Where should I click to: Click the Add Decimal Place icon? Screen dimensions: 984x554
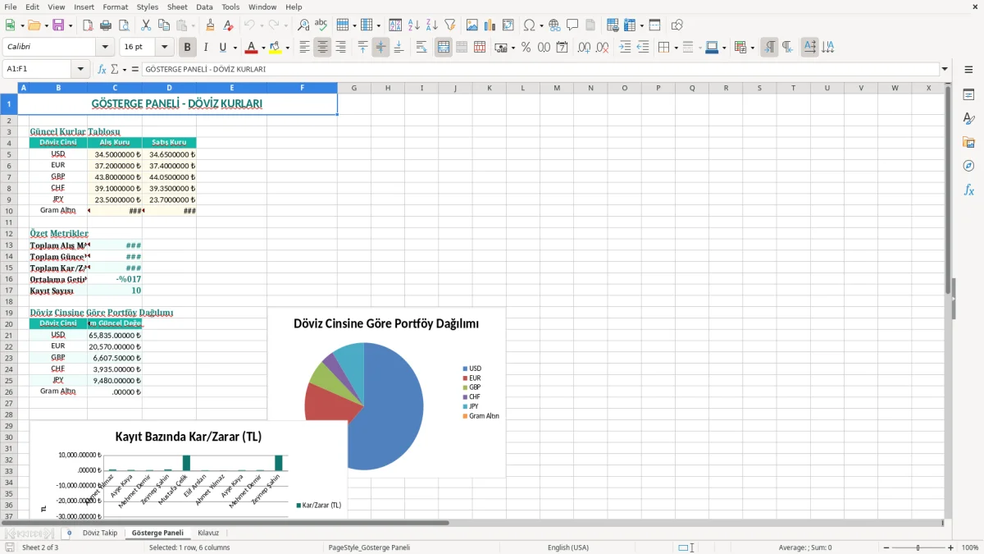(585, 48)
